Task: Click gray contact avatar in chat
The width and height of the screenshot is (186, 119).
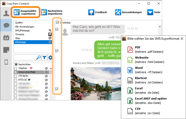Action: pos(65,32)
